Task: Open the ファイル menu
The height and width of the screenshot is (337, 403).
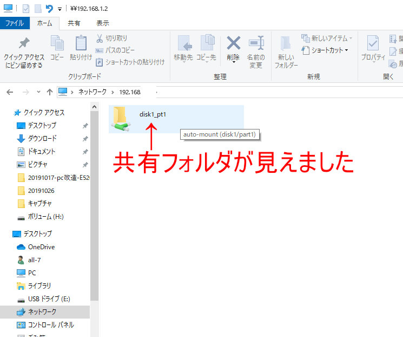Action: [14, 23]
